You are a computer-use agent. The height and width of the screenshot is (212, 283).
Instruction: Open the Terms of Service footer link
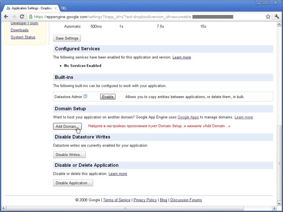116,200
